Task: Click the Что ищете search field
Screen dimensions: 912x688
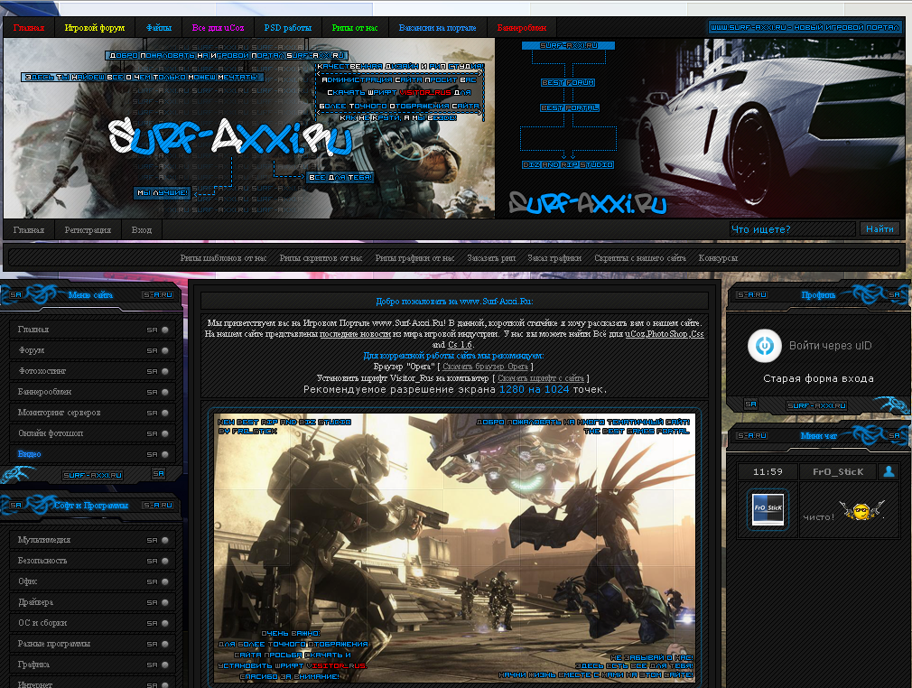Action: click(x=792, y=229)
